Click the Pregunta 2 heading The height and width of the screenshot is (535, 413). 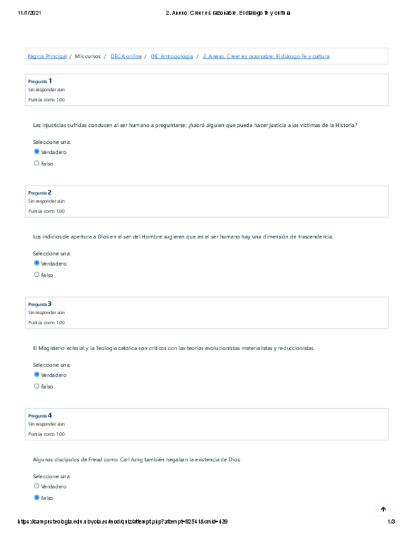point(40,192)
